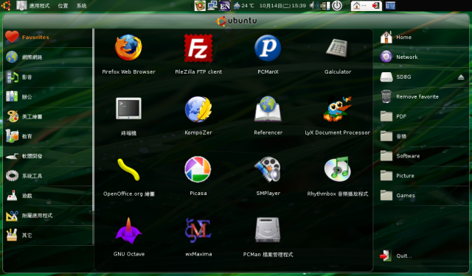This screenshot has height=276, width=472.
Task: Select the Other (其它) category
Action: 48,236
